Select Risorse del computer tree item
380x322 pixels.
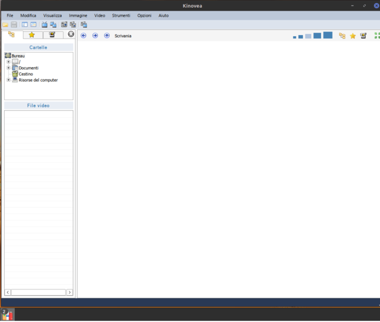(38, 80)
